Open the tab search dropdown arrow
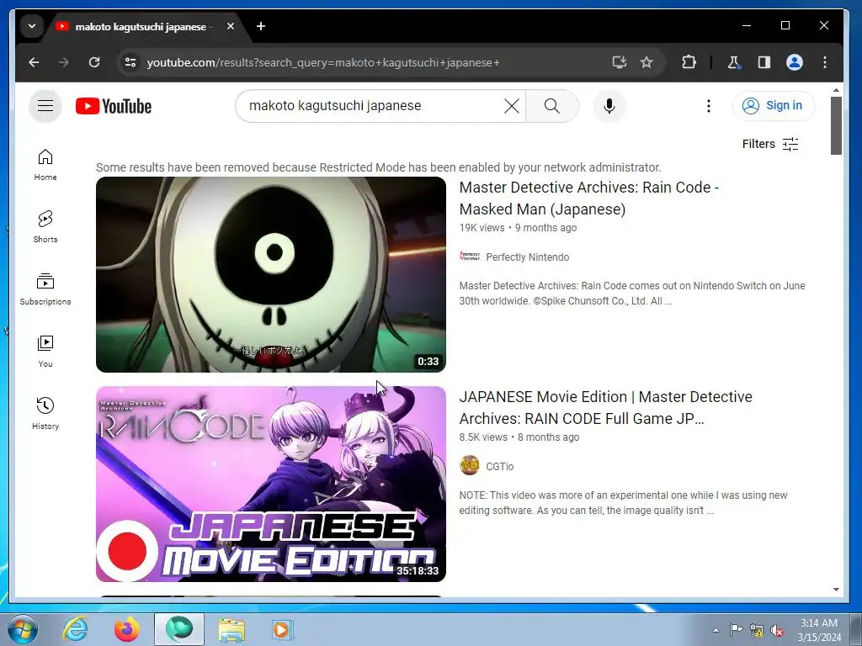This screenshot has width=862, height=646. [32, 26]
